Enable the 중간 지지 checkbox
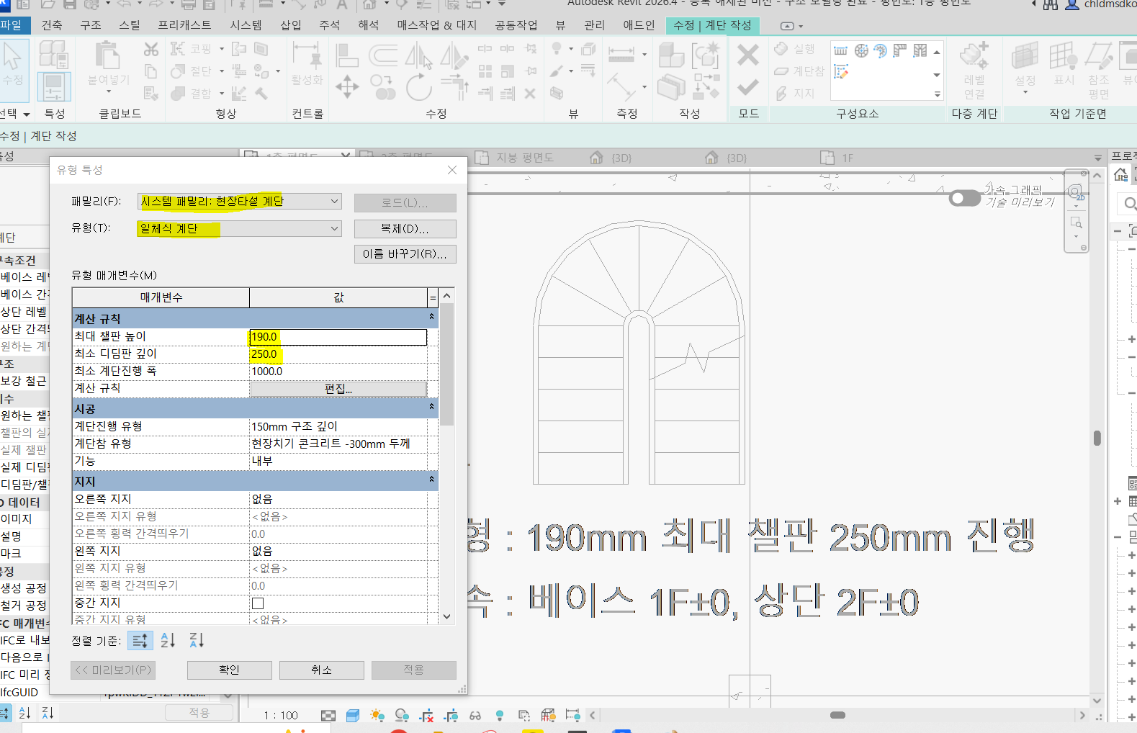Screen dimensions: 1137x733 coord(258,603)
